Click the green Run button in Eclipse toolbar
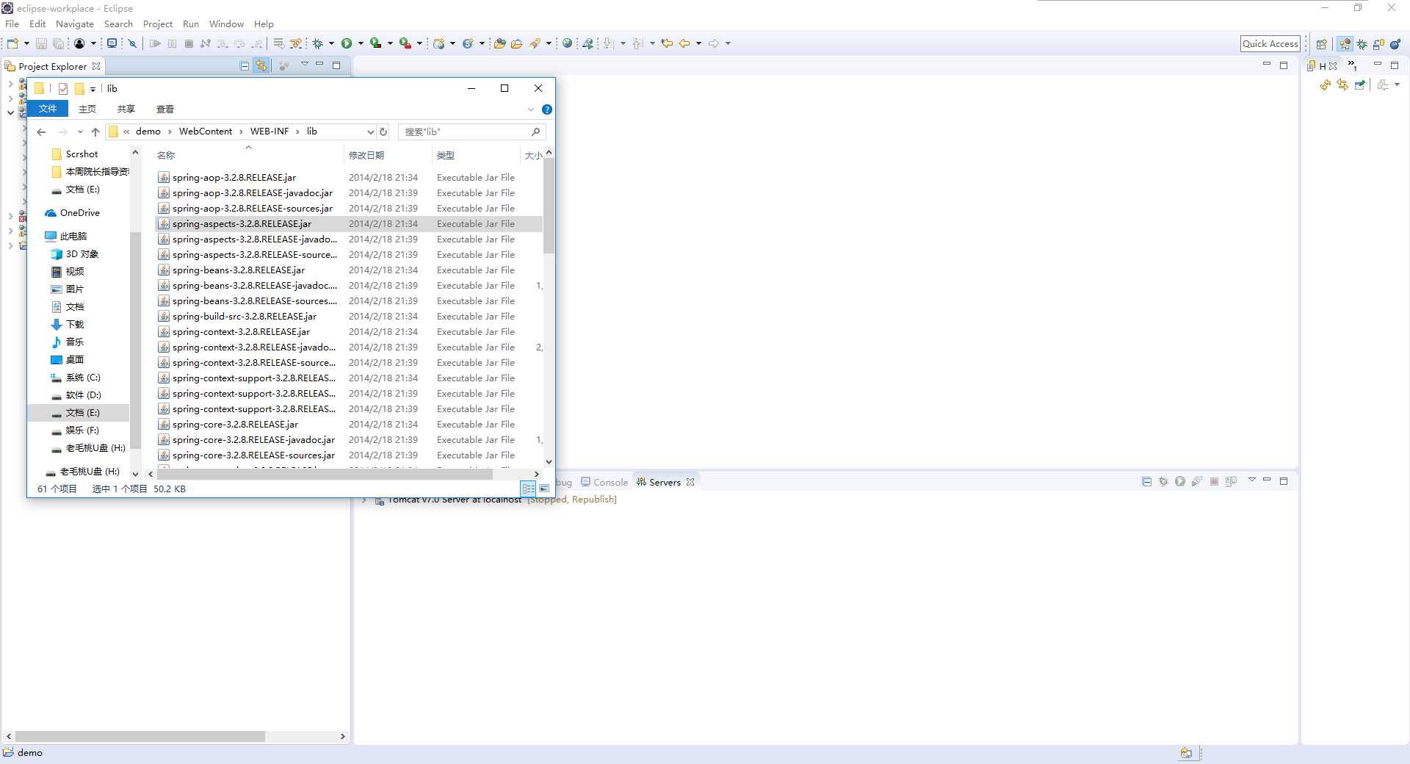This screenshot has width=1410, height=764. pos(347,43)
